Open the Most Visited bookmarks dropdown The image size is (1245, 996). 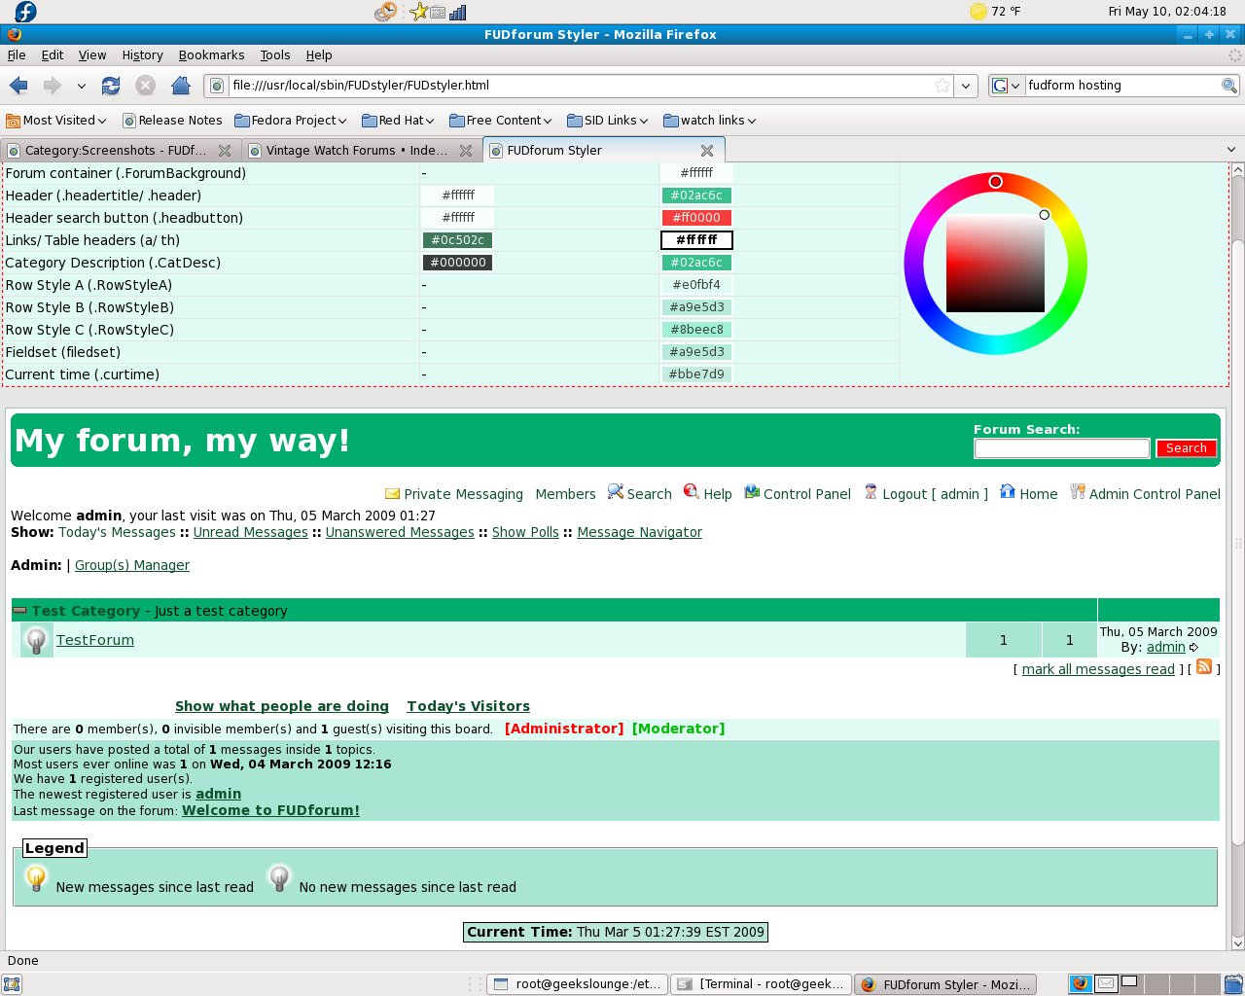click(56, 121)
